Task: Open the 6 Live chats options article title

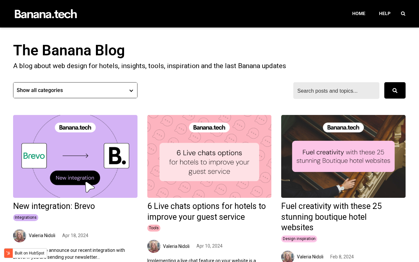Action: click(207, 212)
